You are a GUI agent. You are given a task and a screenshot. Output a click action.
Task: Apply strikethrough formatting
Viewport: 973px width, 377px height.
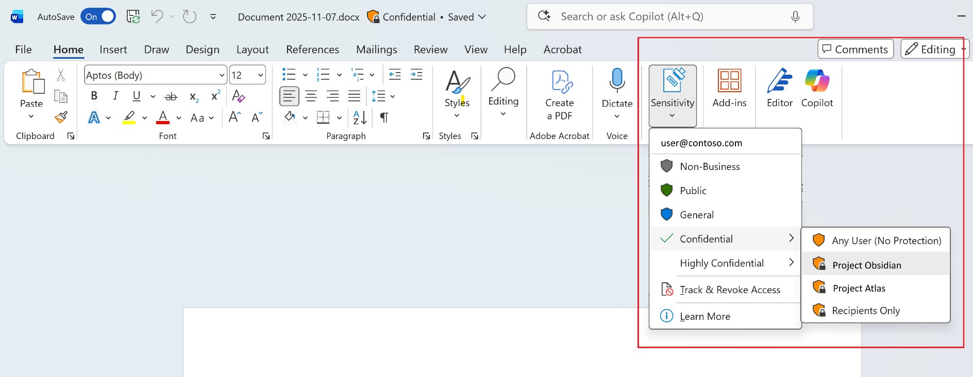[171, 96]
